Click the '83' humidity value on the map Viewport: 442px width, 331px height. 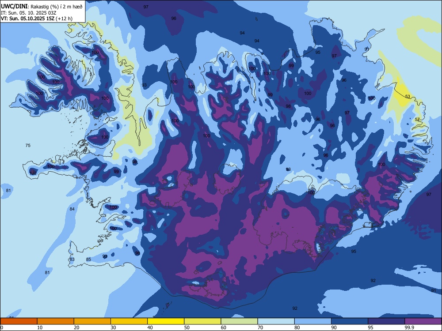(72, 259)
